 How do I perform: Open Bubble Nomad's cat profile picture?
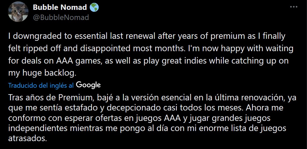click(18, 12)
